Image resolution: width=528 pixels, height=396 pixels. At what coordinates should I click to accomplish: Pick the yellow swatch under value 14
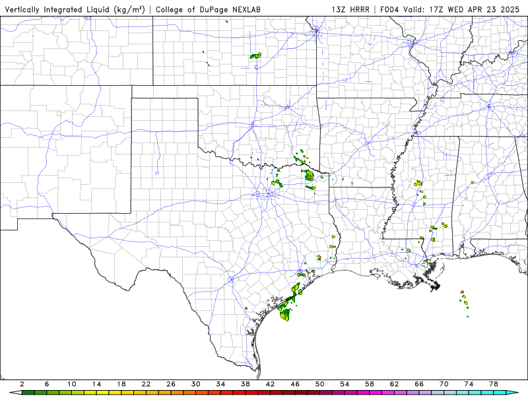tap(103, 393)
